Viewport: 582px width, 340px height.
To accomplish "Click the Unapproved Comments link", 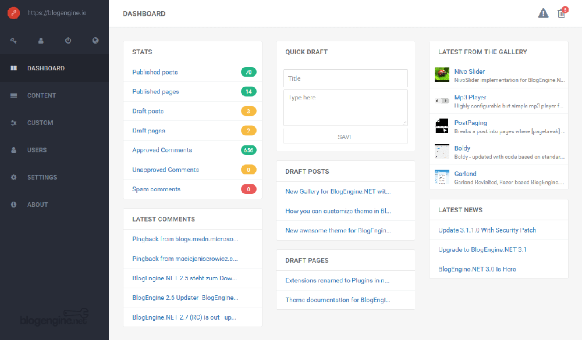I will [x=165, y=170].
